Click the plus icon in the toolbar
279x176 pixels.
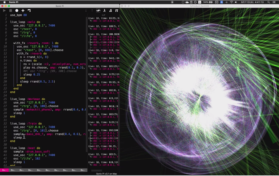tap(23, 10)
